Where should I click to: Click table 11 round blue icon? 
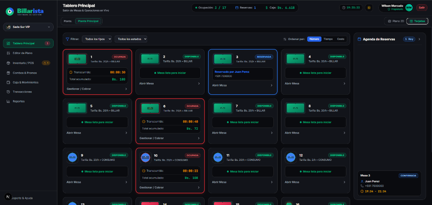[x=218, y=157]
